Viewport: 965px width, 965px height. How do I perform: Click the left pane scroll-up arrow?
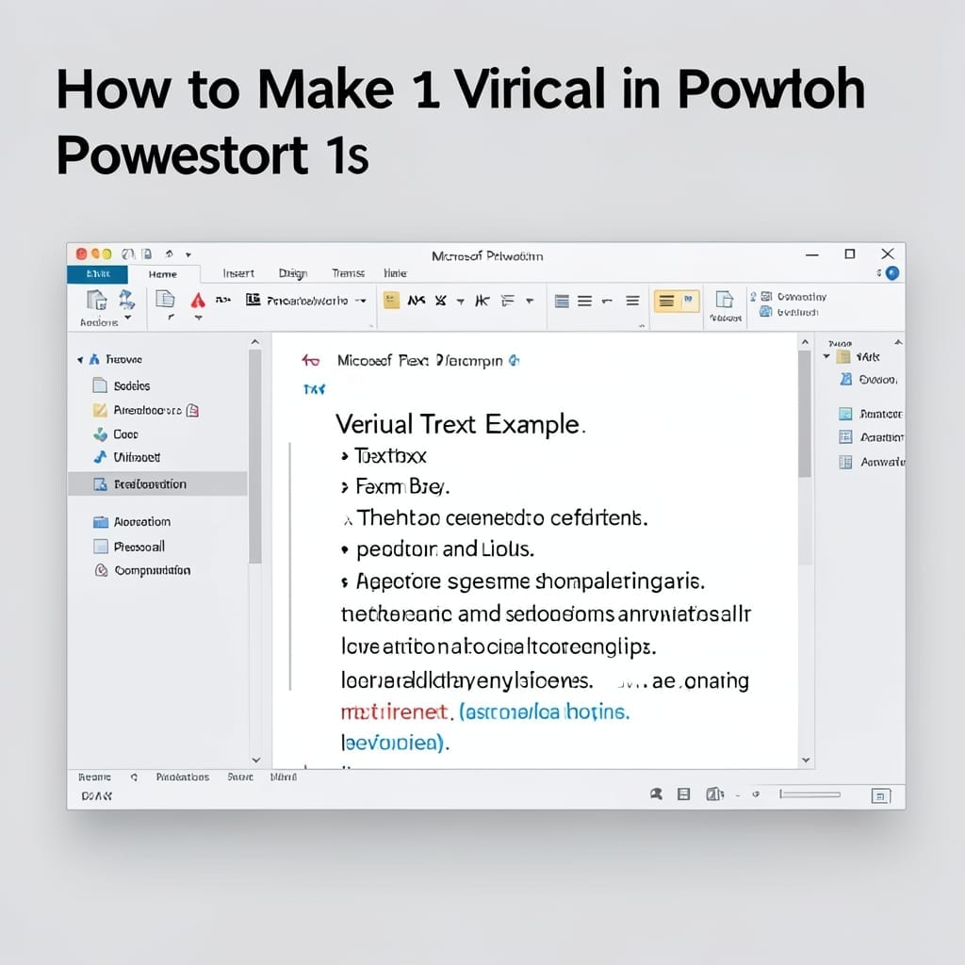click(x=255, y=342)
